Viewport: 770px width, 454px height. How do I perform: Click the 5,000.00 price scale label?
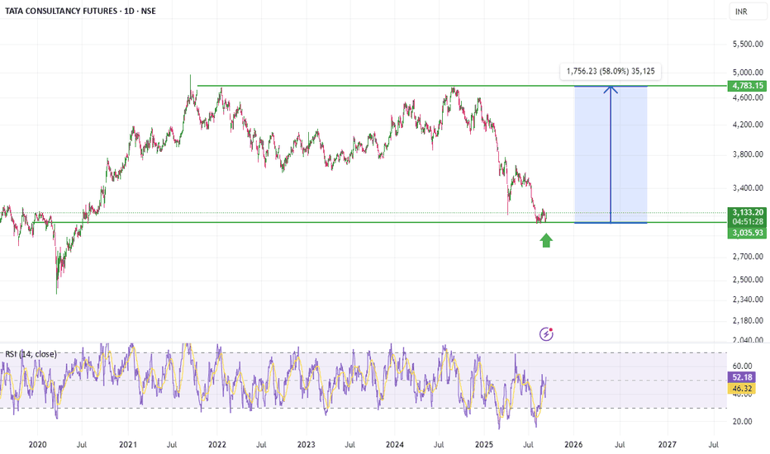point(748,73)
